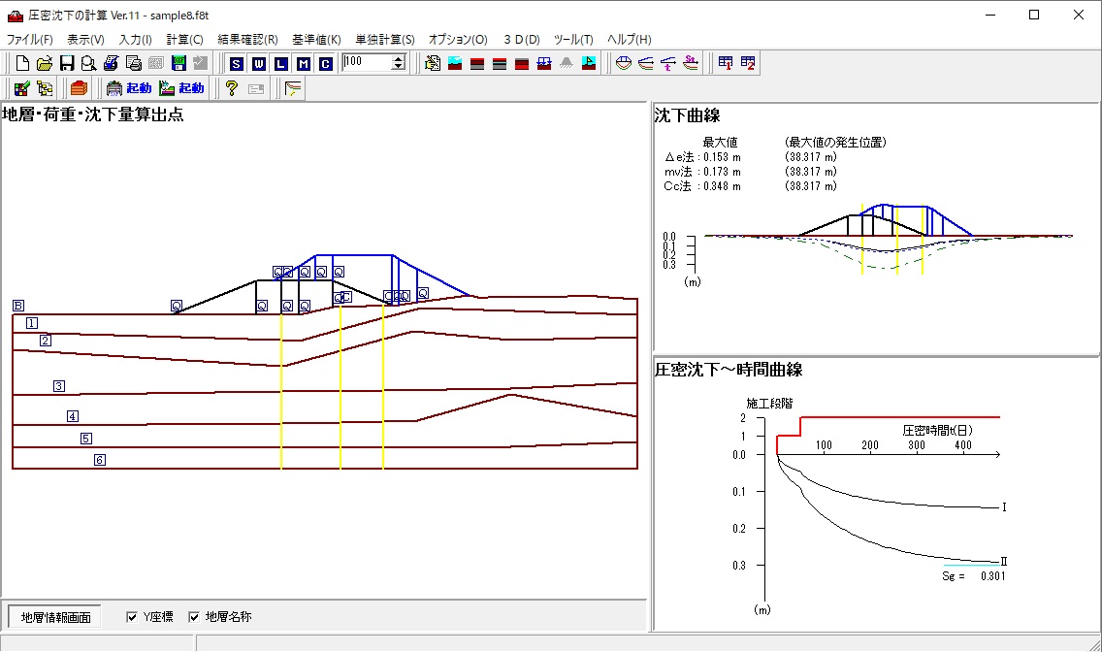Open the 結果確認(R) menu

click(247, 40)
